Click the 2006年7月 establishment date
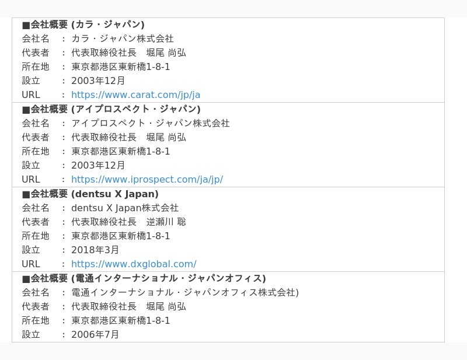 coord(95,335)
